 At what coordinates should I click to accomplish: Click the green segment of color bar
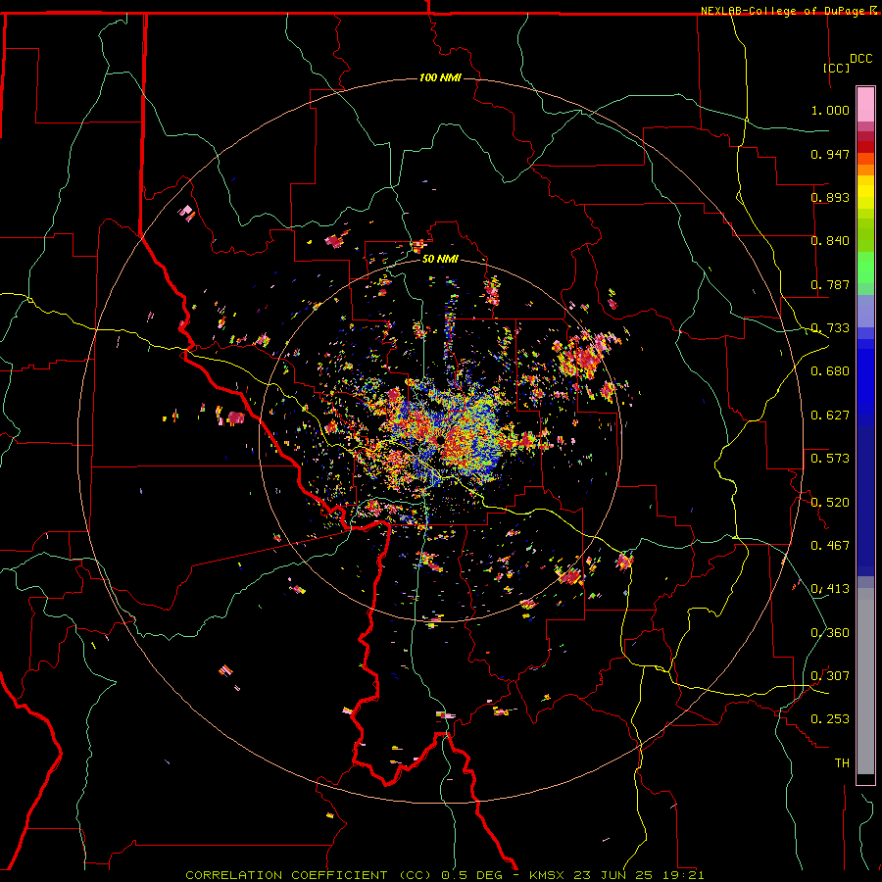coord(865,268)
